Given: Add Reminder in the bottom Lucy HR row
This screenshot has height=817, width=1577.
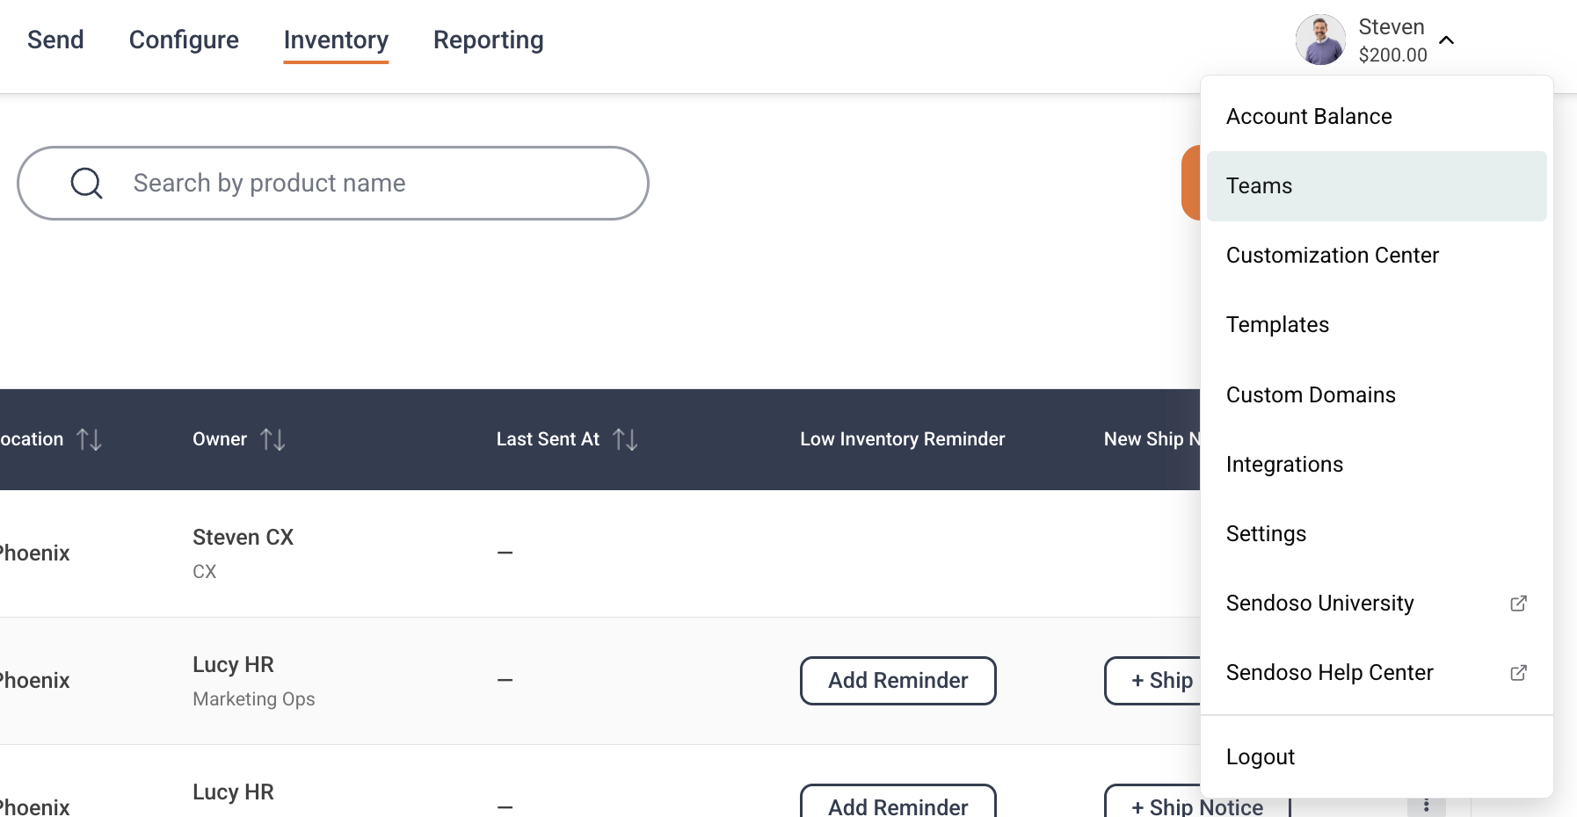Looking at the screenshot, I should 898,801.
